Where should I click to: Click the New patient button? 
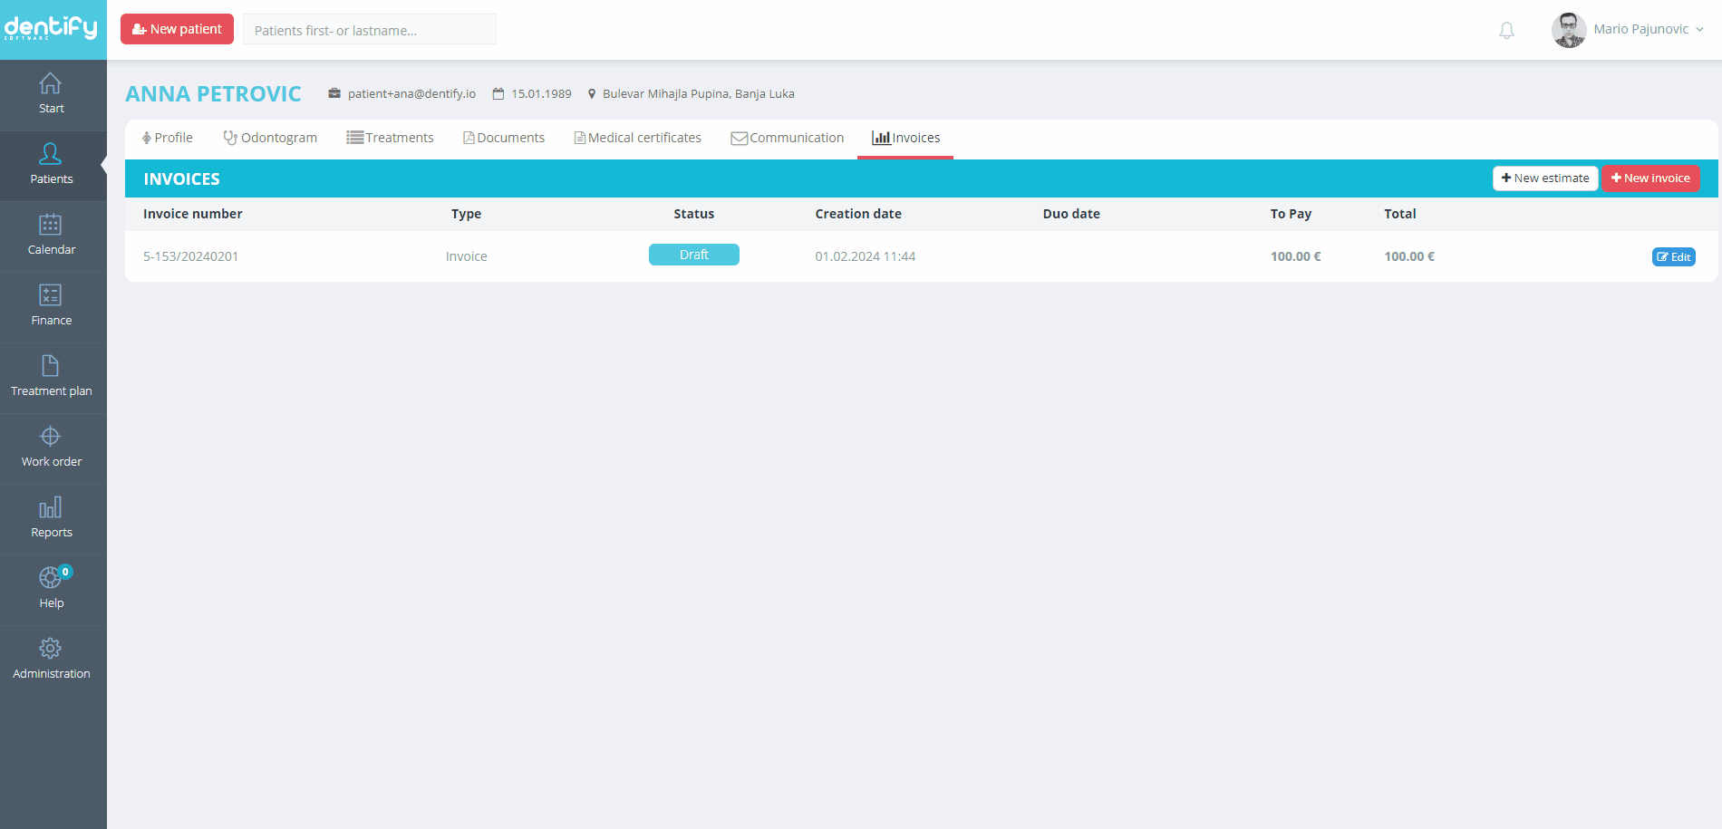point(177,29)
